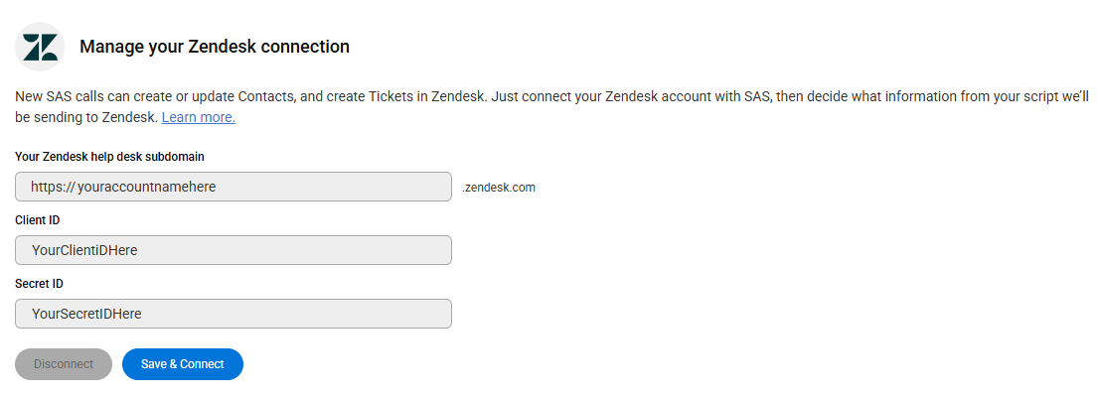Click the "youraccountnamehere" placeholder text
Image resolution: width=1098 pixels, height=398 pixels.
(x=147, y=187)
